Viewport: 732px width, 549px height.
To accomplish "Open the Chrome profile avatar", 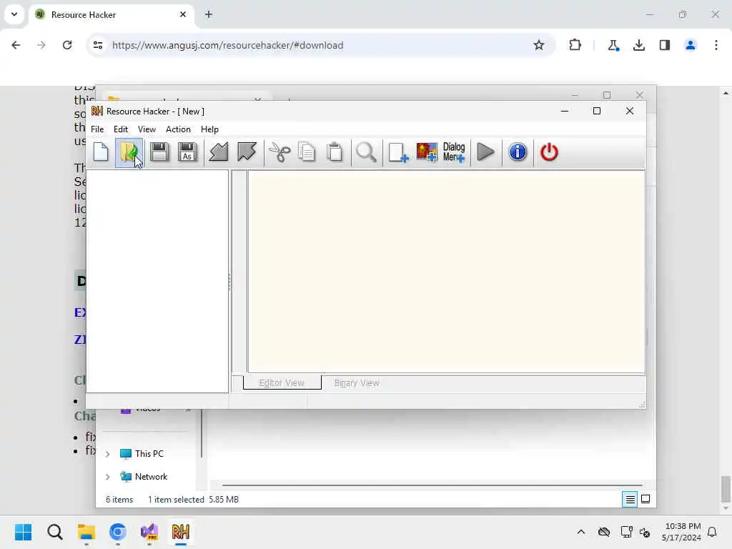I will point(691,45).
